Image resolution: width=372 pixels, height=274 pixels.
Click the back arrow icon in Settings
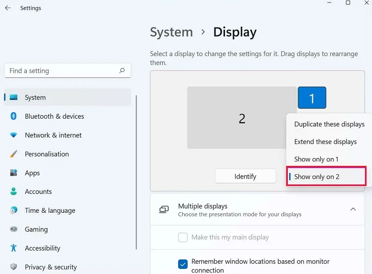tap(8, 8)
